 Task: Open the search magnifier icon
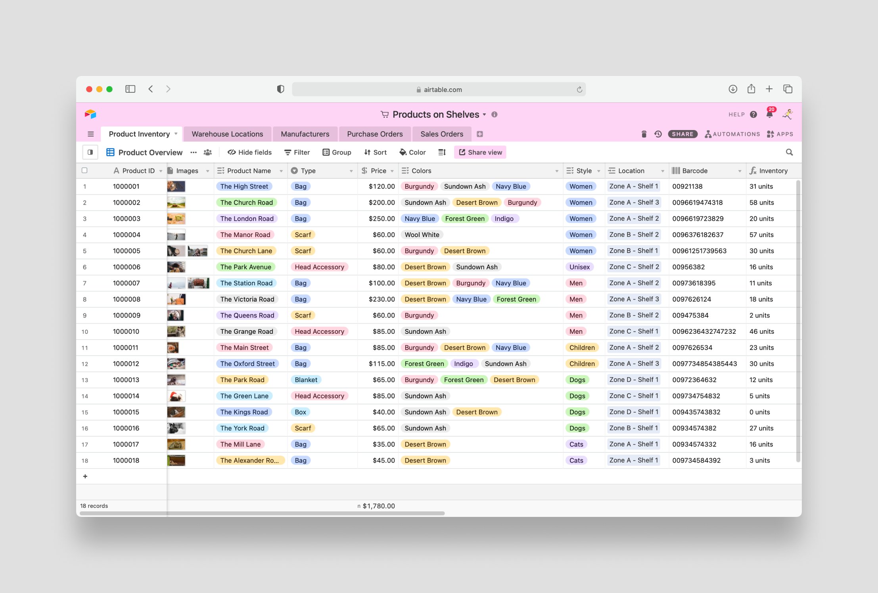789,152
